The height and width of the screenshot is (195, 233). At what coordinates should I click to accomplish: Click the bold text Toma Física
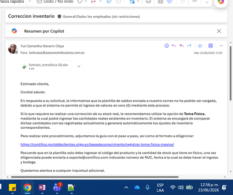pyautogui.click(x=194, y=114)
